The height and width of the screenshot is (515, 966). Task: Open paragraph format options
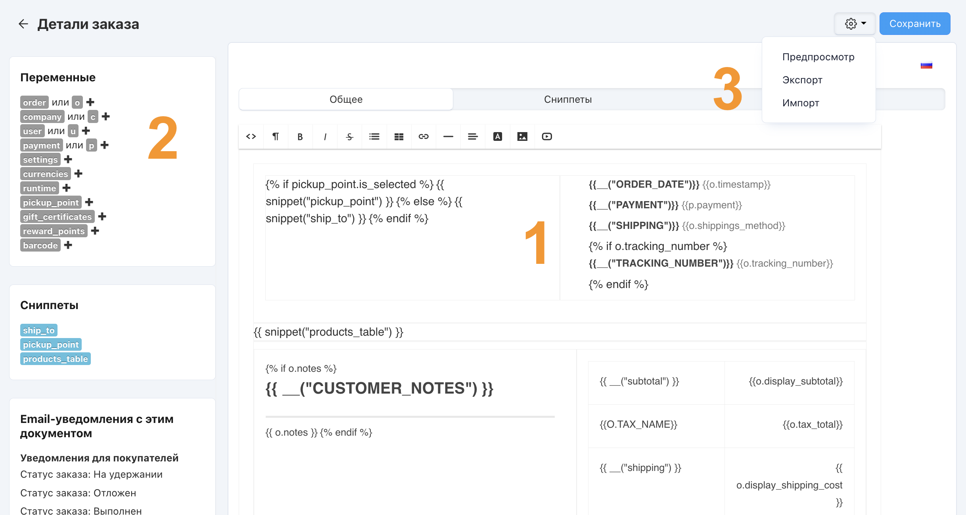point(276,136)
